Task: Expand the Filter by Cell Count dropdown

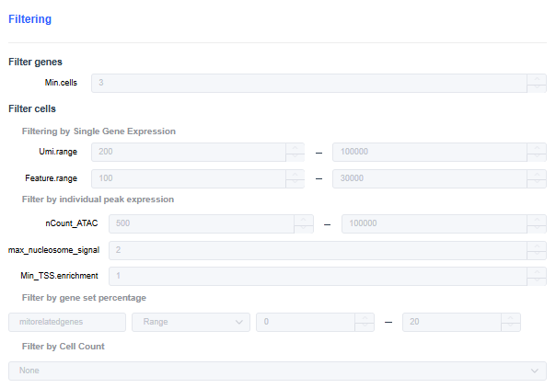Action: point(277,371)
